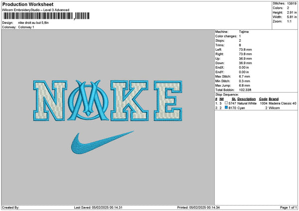This screenshot has height=211, width=299.
Task: Select the Madeira Classic 40 brand entry
Action: point(283,103)
